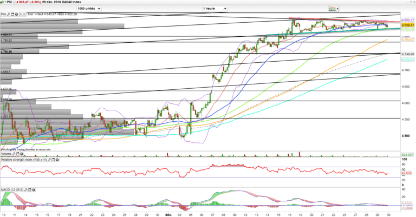Click the chart style candlestick icon
416x217 pixels.
[332, 9]
